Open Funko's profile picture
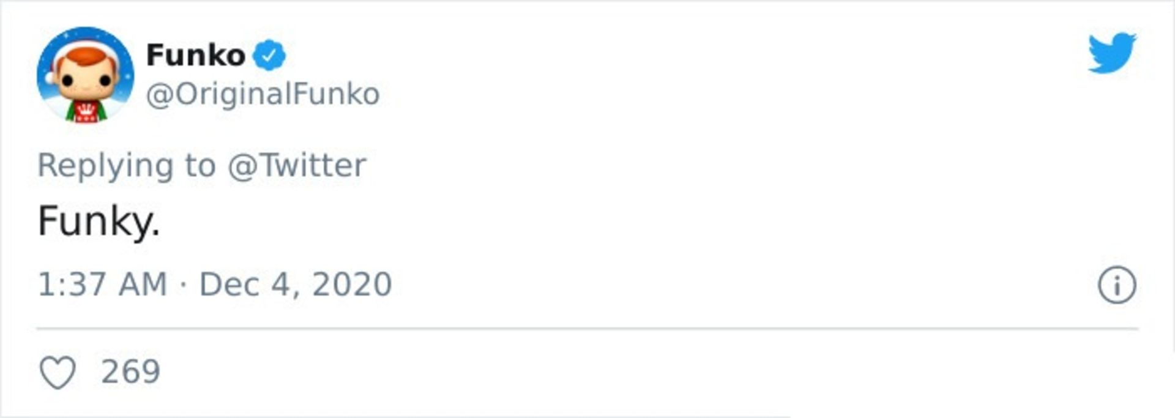Viewport: 1175px width, 418px height. click(x=85, y=75)
